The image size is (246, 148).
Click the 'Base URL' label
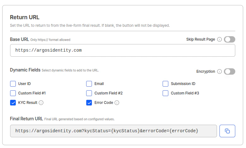point(20,39)
